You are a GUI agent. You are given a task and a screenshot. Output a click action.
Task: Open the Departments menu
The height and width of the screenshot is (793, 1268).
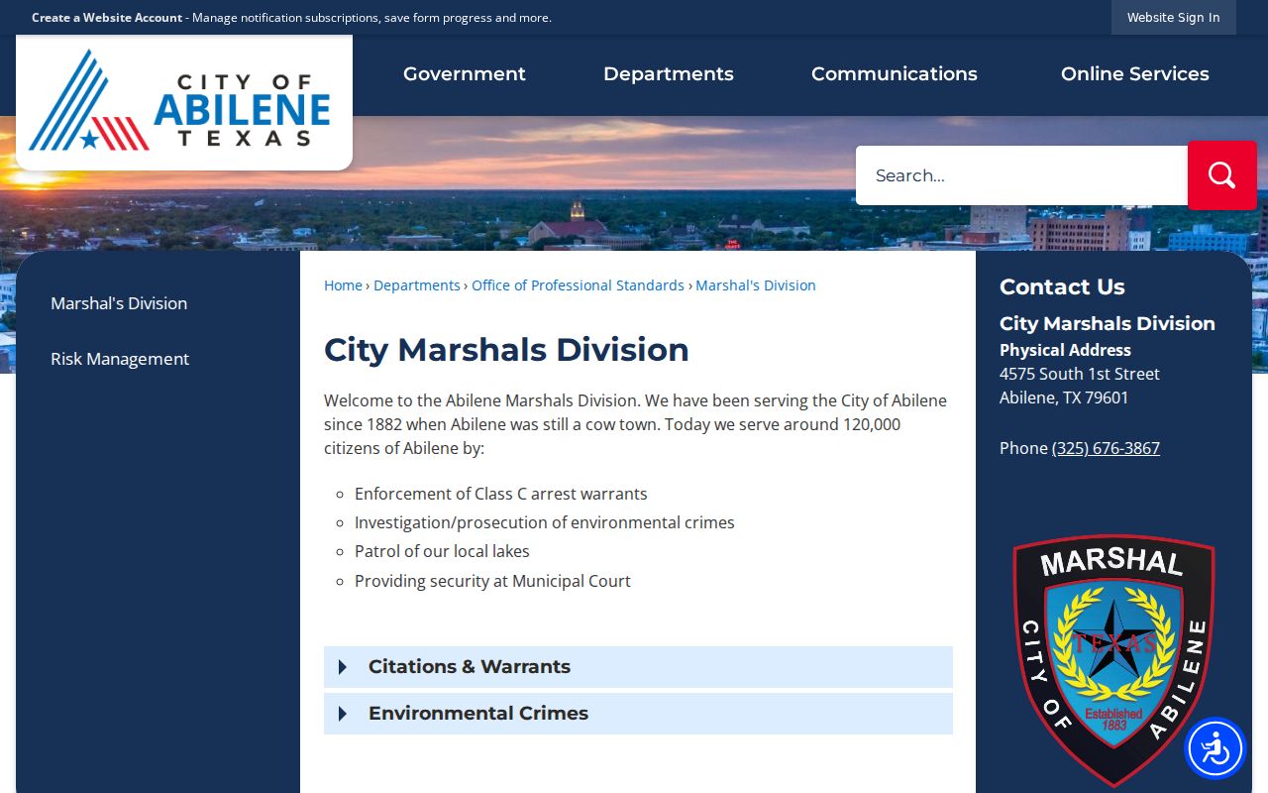[x=669, y=74]
